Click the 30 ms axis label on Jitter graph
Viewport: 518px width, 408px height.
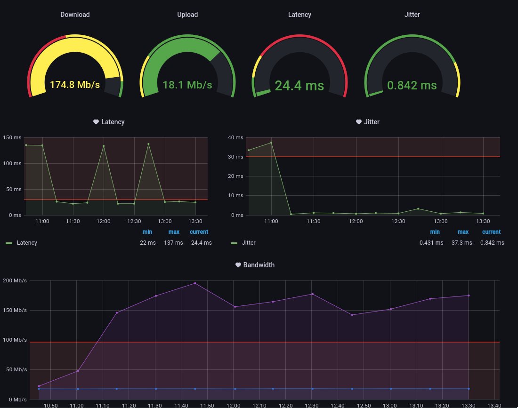point(235,157)
